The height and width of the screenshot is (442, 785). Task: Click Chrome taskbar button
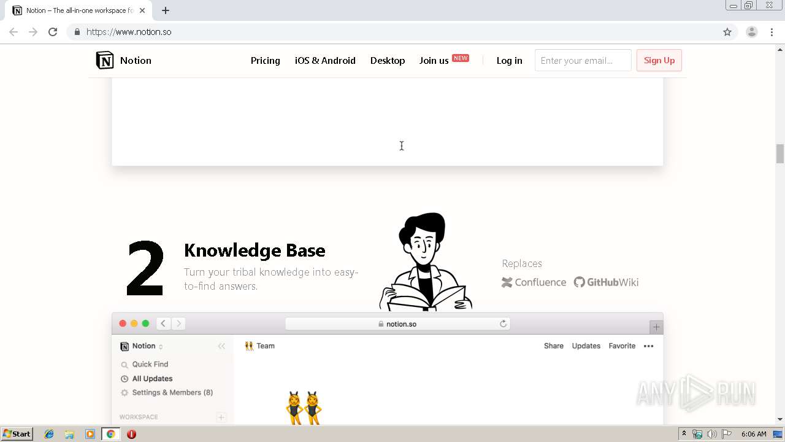[111, 434]
